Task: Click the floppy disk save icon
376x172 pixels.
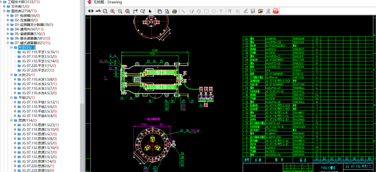Action: click(x=253, y=11)
